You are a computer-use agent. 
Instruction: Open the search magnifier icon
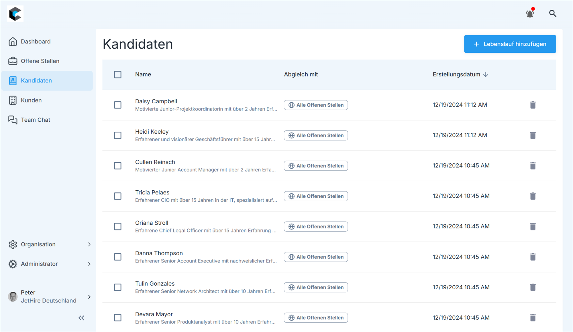coord(553,13)
